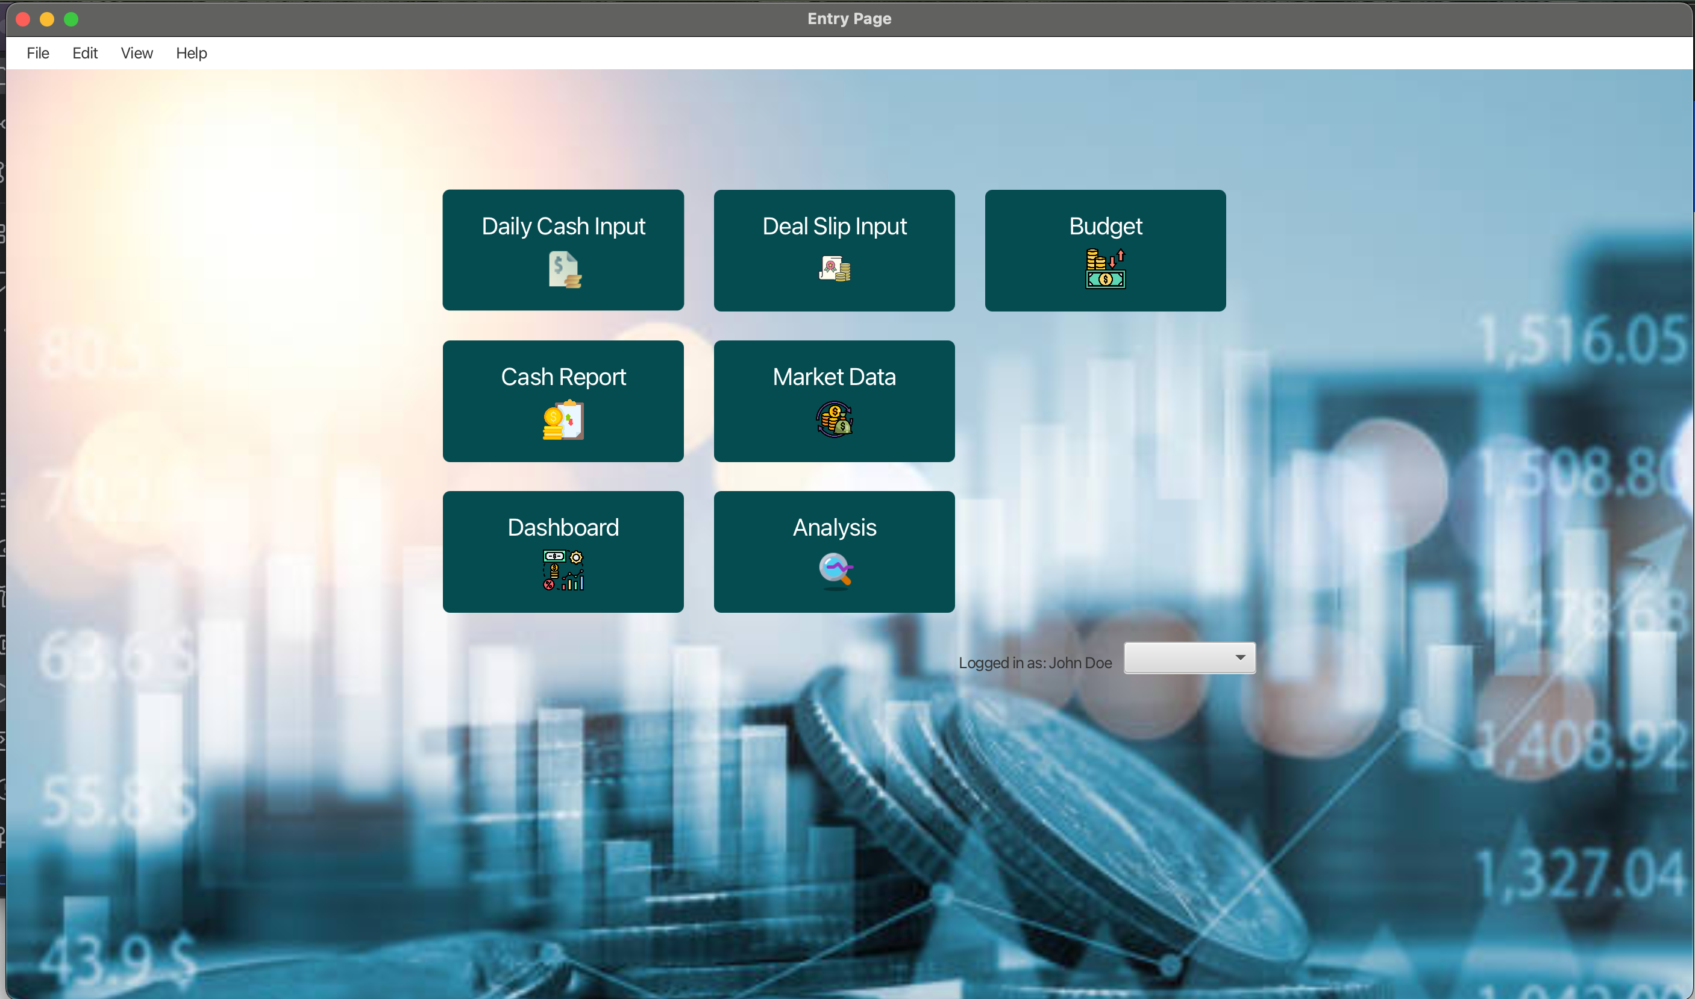Open the View menu
1695x999 pixels.
(137, 53)
